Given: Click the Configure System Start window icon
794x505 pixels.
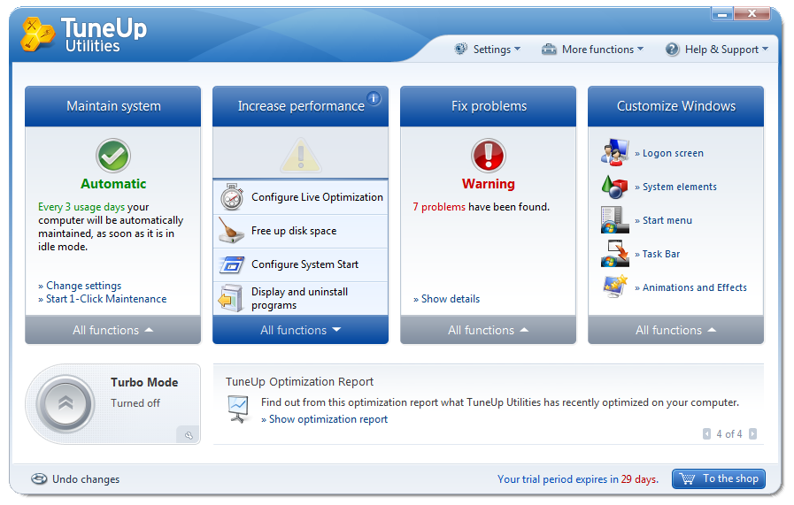Looking at the screenshot, I should coord(232,264).
